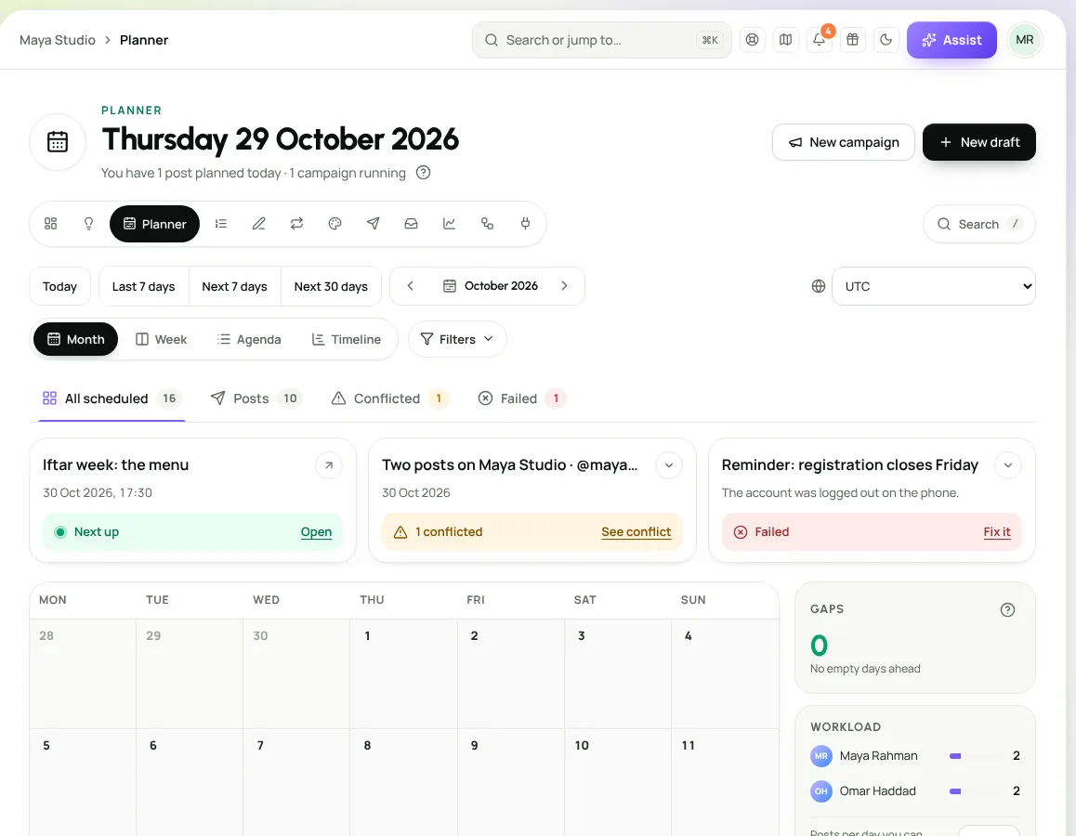Select the Month view

(75, 339)
